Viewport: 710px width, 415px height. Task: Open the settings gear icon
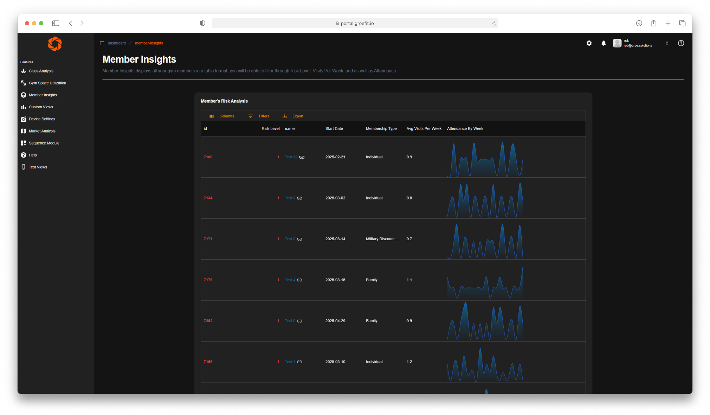point(589,43)
